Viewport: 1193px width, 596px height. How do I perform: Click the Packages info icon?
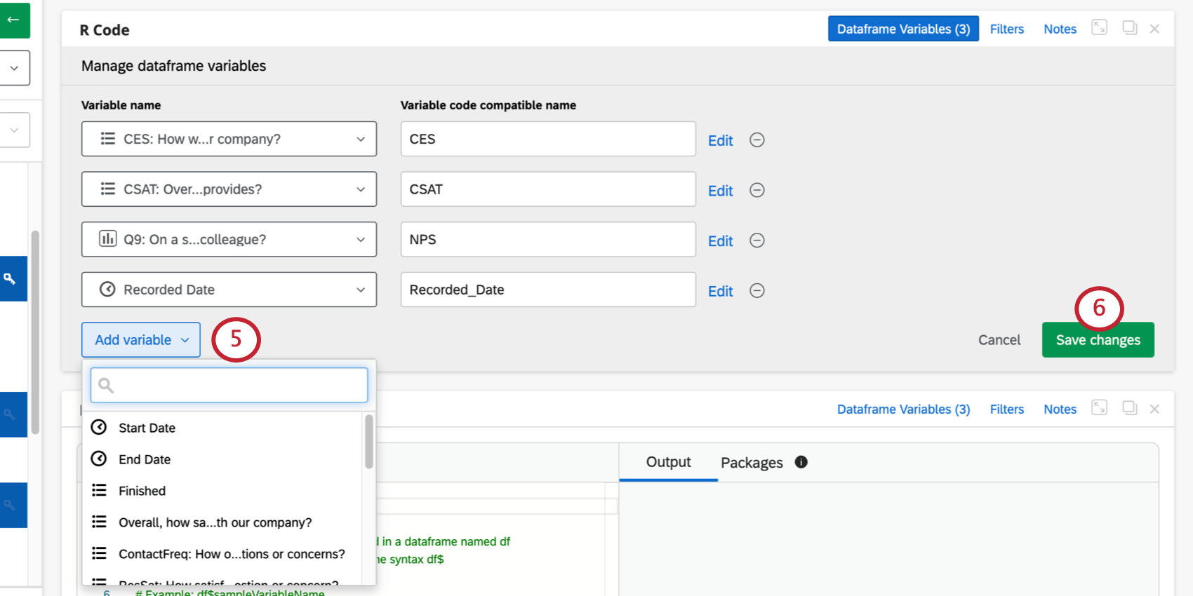tap(801, 462)
